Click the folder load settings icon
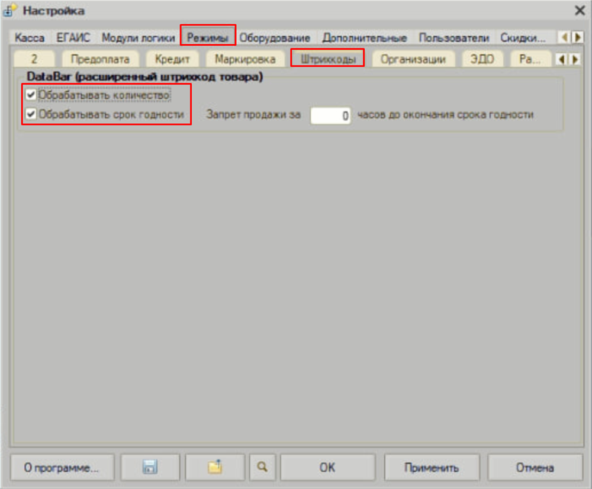The height and width of the screenshot is (489, 592). 214,467
